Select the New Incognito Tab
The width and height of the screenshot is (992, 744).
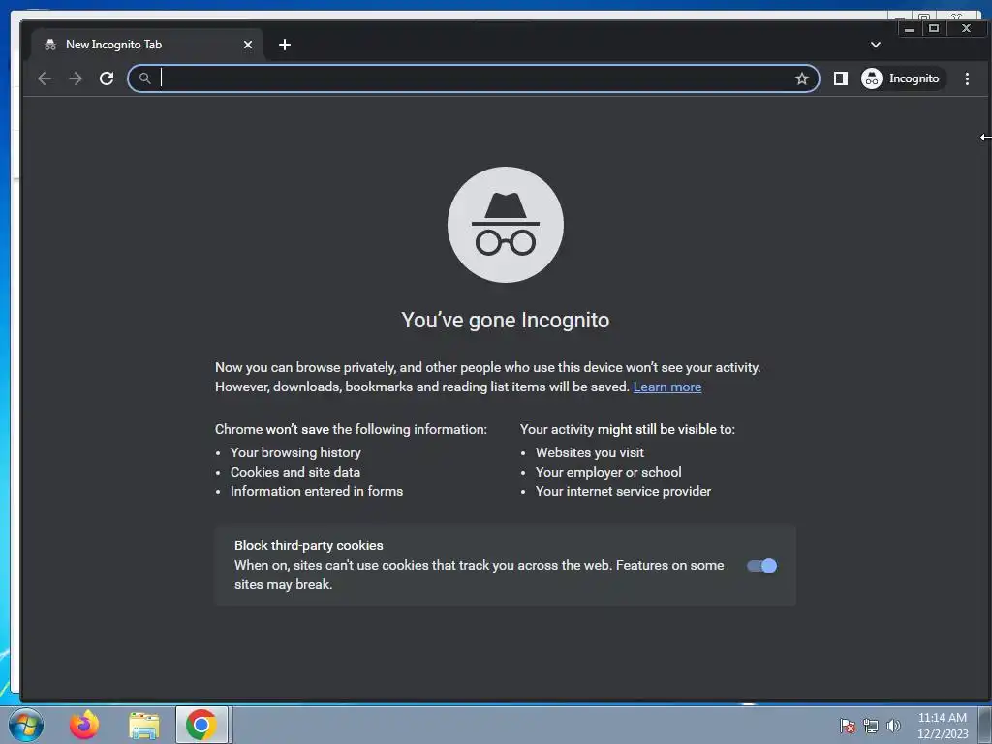pos(147,45)
